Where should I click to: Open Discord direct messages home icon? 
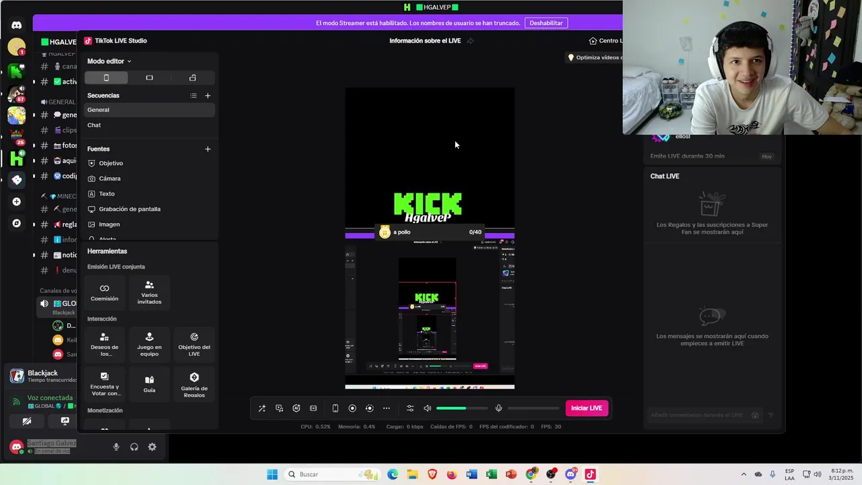tap(17, 25)
